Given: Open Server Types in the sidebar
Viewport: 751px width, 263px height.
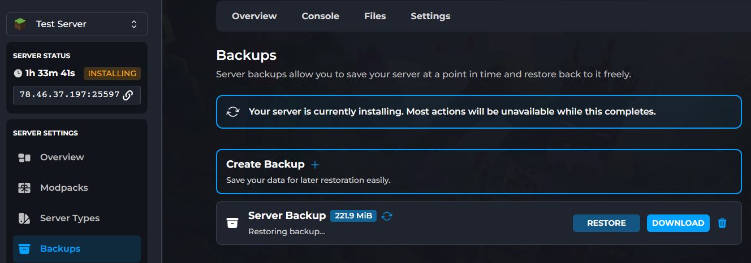Looking at the screenshot, I should 77,218.
